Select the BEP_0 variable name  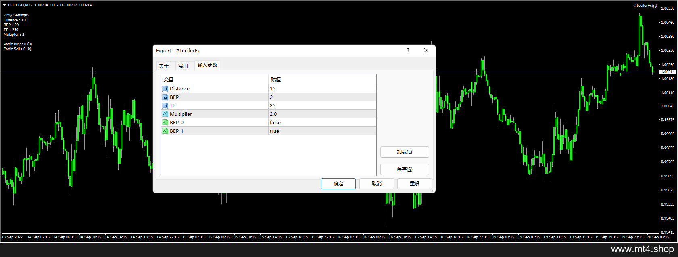[x=177, y=123]
